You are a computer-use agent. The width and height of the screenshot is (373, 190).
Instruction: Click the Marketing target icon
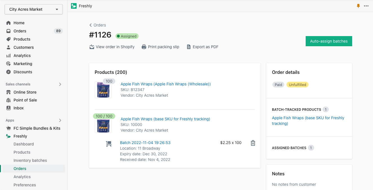(x=8, y=64)
